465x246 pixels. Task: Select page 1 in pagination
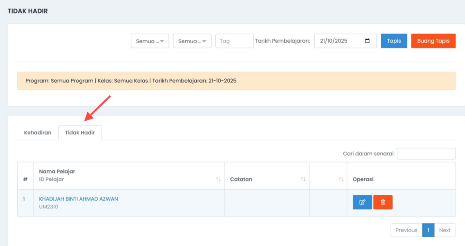(428, 230)
